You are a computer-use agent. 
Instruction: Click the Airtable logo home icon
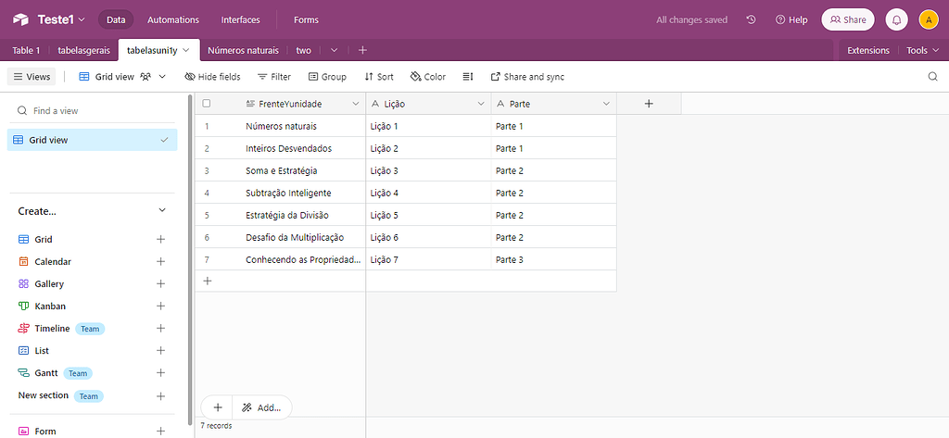[21, 19]
